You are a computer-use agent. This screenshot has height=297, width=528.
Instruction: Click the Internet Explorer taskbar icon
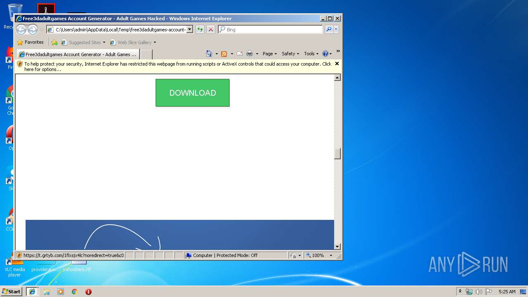click(x=32, y=291)
